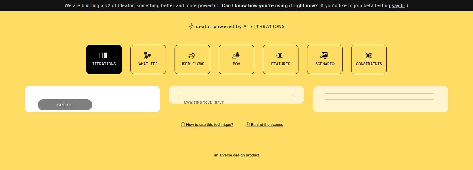The height and width of the screenshot is (170, 473).
Task: Click "Can I know how you're using it" text
Action: point(270,5)
